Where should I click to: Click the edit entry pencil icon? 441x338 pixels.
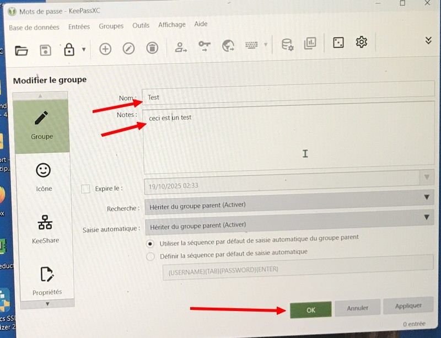[x=128, y=49]
